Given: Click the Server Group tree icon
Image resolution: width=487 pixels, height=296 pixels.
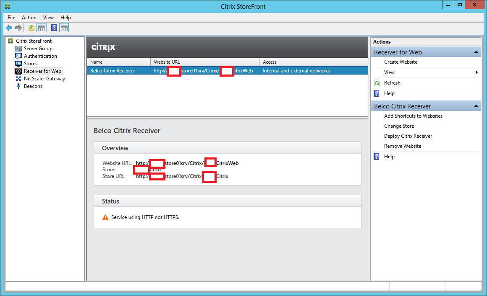Looking at the screenshot, I should 18,49.
